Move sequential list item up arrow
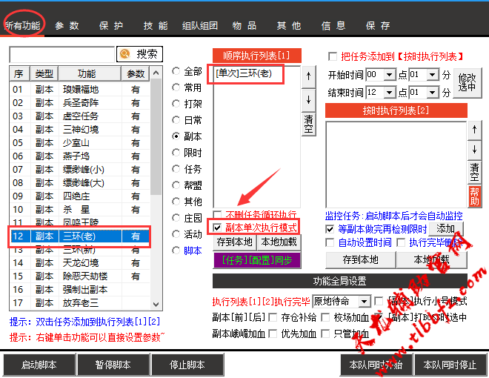489x378 pixels. coord(309,76)
